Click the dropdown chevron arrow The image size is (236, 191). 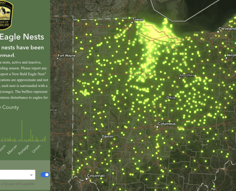31,175
